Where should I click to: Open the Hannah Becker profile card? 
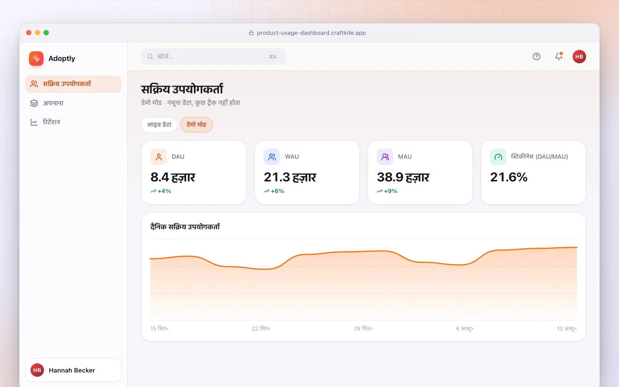(73, 370)
